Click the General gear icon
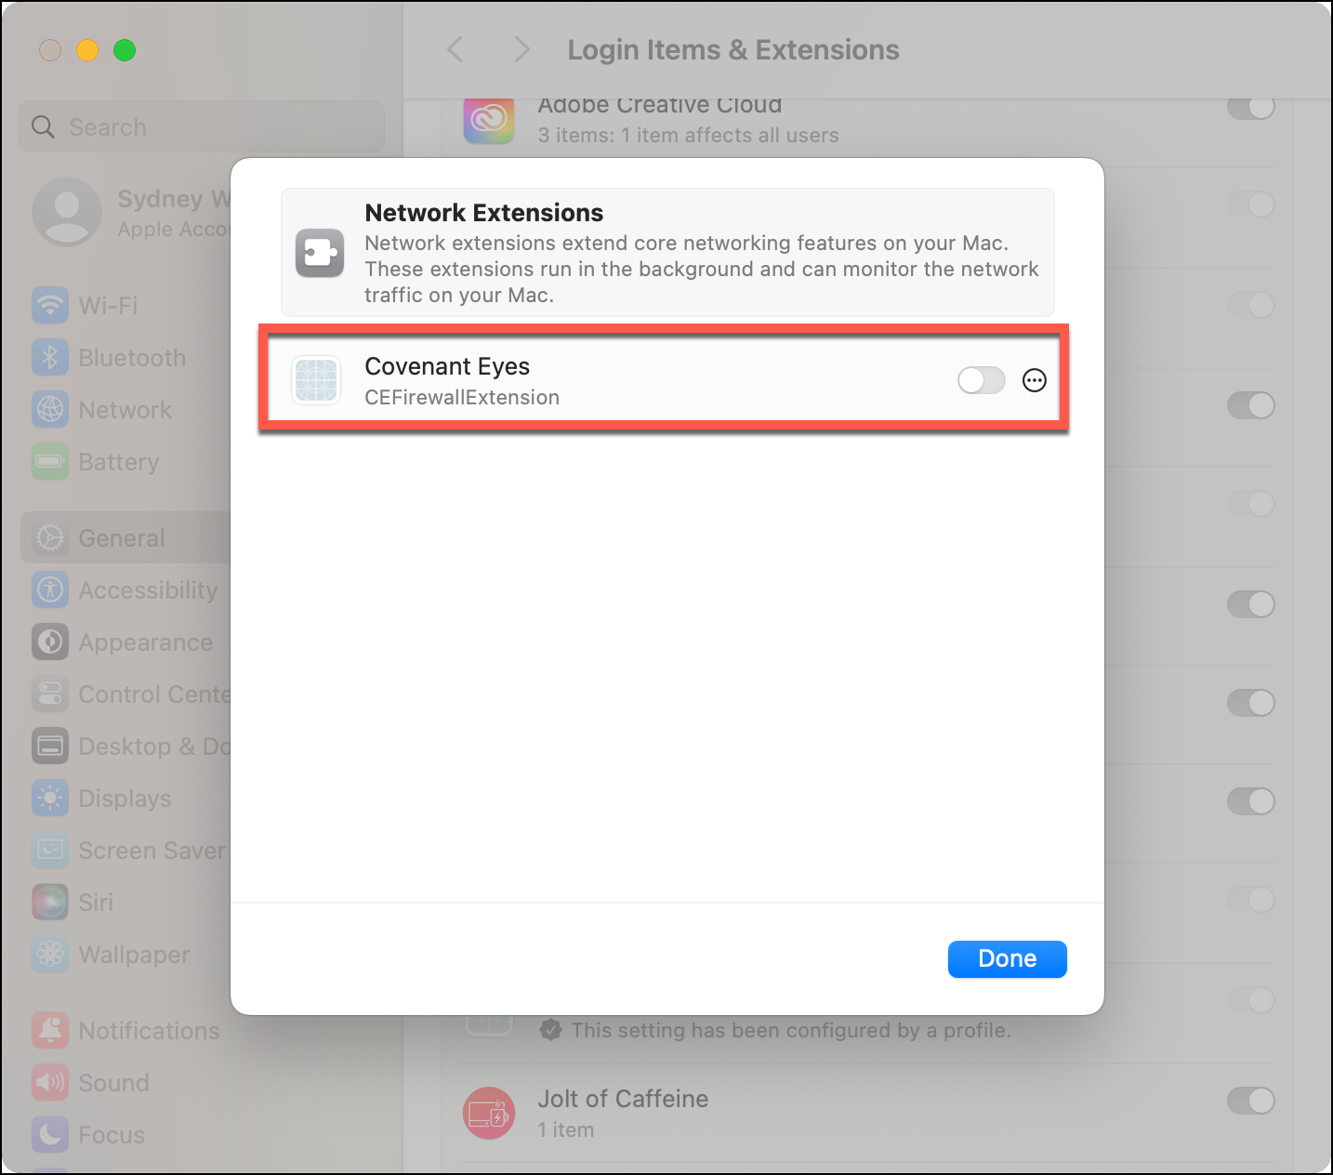 tap(50, 537)
